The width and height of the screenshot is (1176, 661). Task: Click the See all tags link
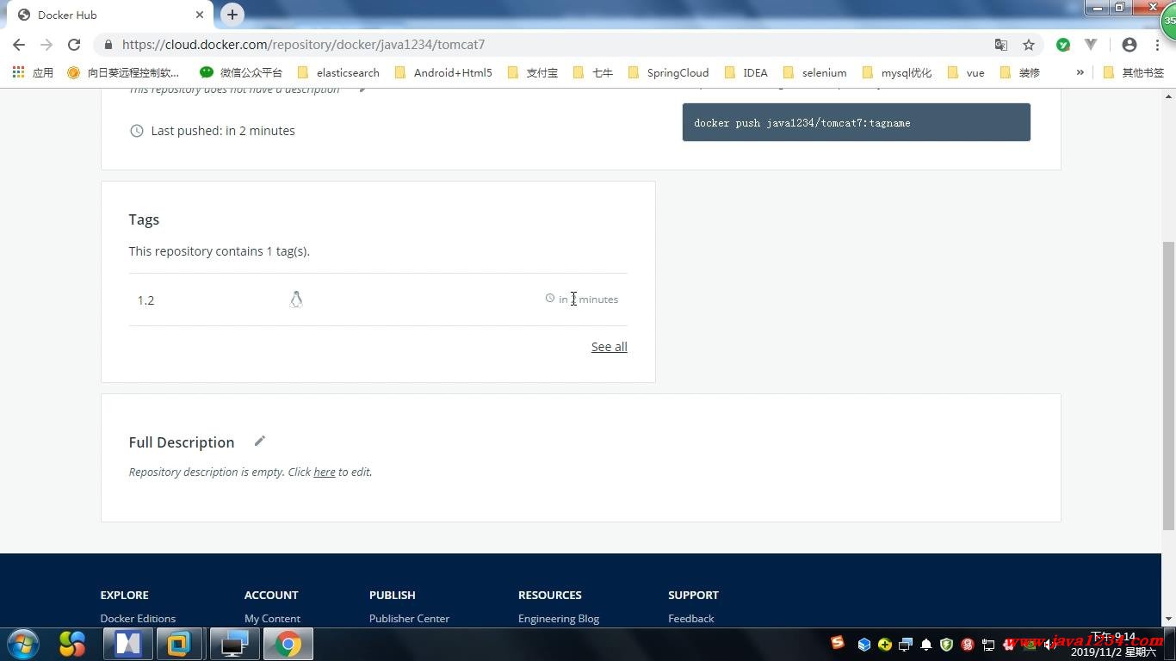click(610, 347)
